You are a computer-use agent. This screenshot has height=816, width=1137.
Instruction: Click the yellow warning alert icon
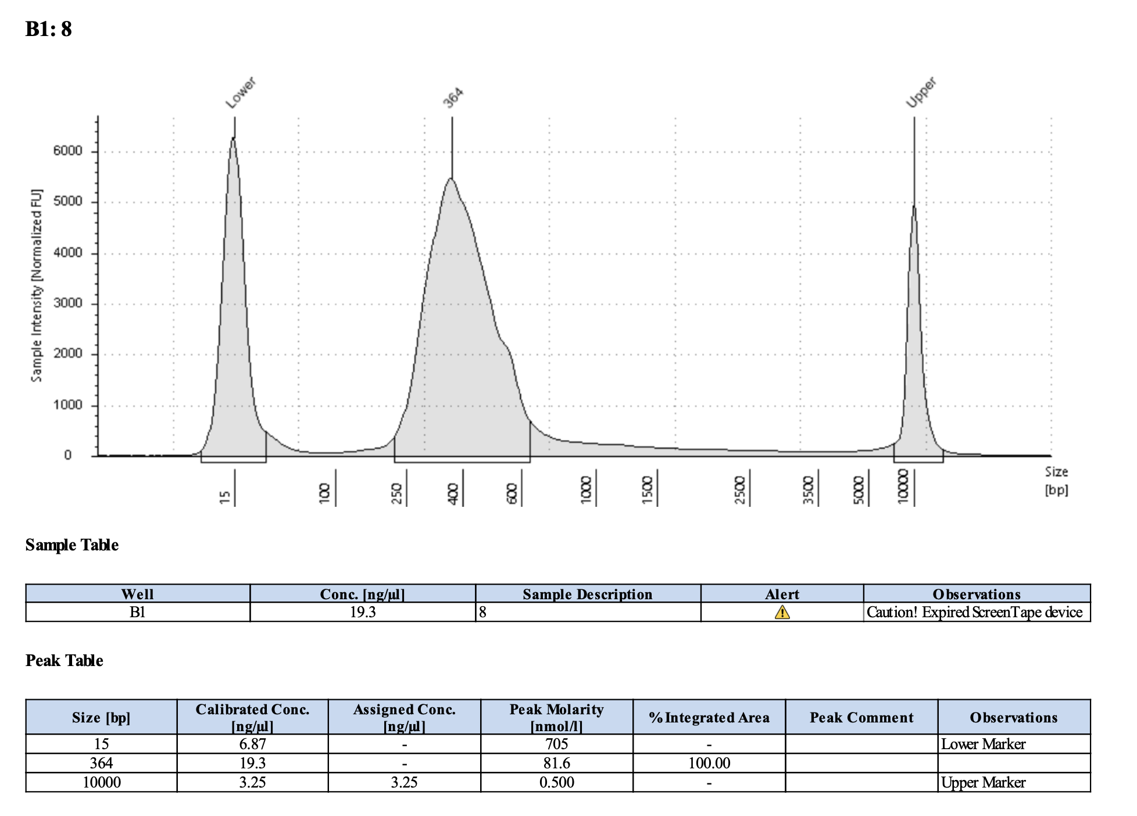(x=782, y=612)
